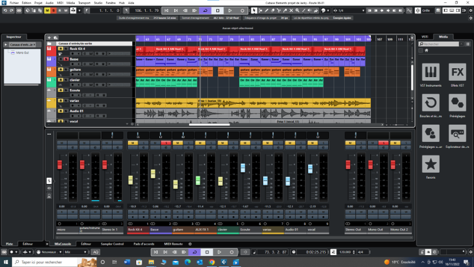Click Play in the bottom transport bar
The width and height of the screenshot is (474, 267).
[x=219, y=252]
